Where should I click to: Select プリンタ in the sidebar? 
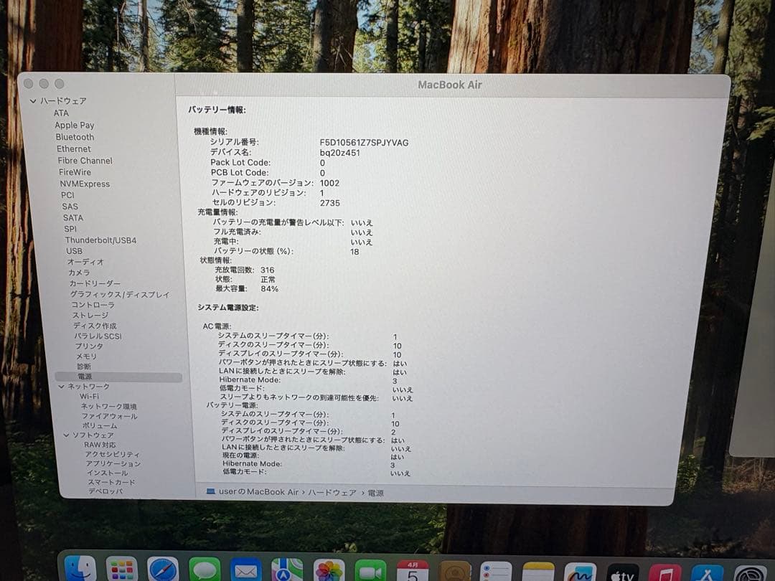coord(90,346)
